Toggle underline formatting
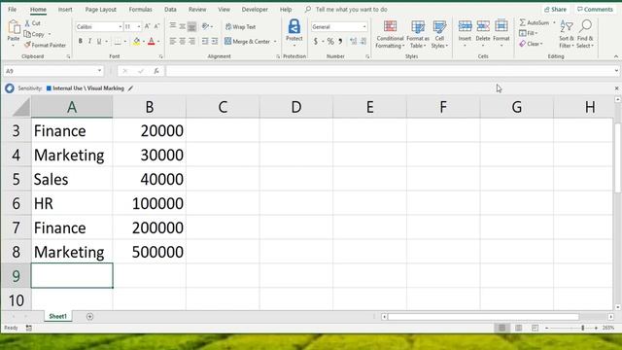This screenshot has width=622, height=350. pos(99,41)
